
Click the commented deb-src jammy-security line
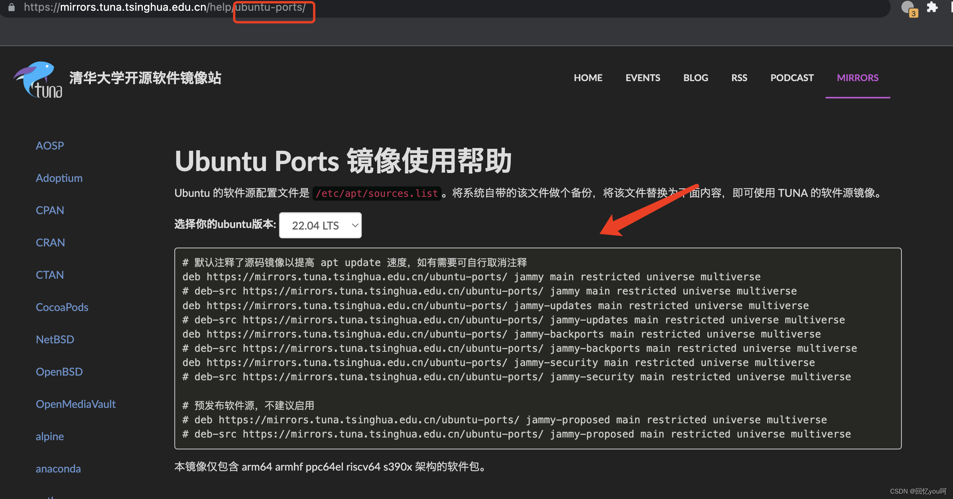[x=517, y=377]
